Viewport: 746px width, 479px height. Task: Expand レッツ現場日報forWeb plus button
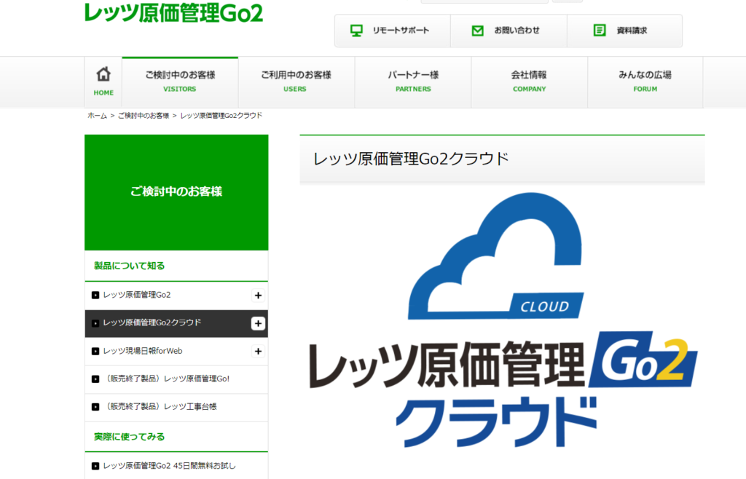(x=258, y=352)
